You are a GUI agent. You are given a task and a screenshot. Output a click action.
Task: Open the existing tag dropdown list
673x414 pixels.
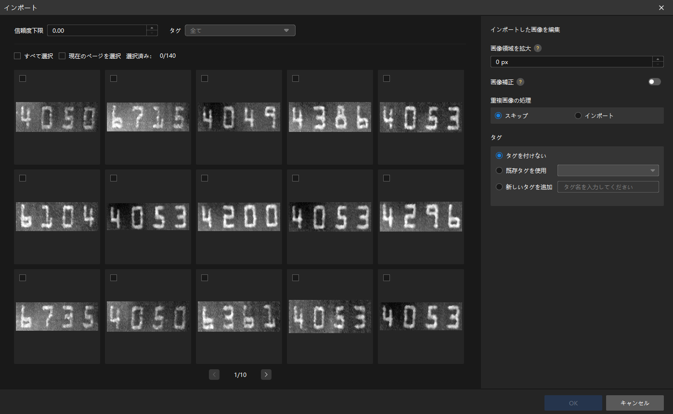point(608,170)
